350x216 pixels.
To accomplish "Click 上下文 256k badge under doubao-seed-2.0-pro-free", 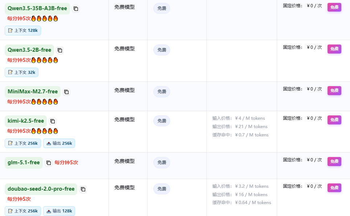I will click(23, 211).
